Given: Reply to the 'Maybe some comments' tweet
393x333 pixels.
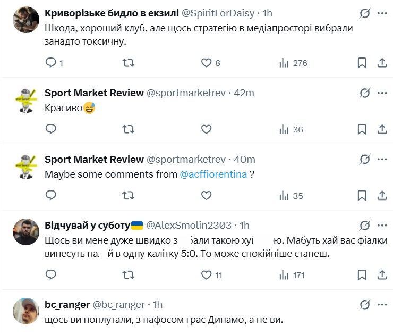Looking at the screenshot, I should pos(51,196).
